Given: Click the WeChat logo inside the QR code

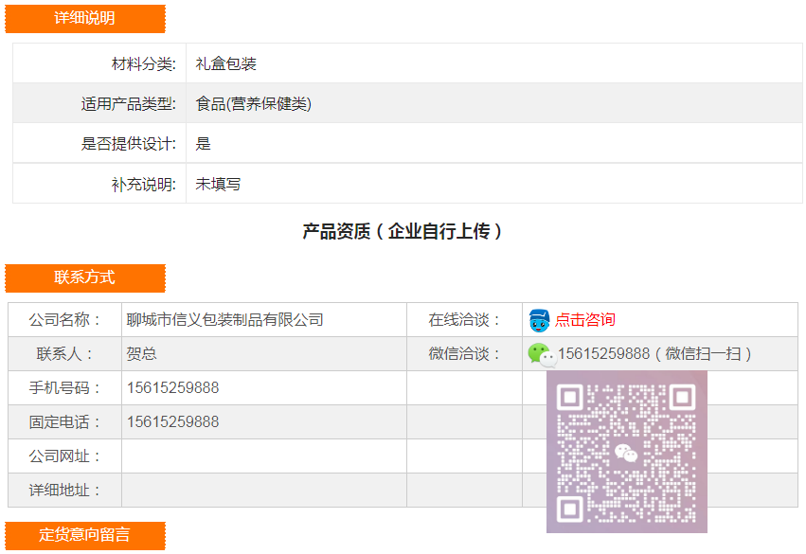Looking at the screenshot, I should tap(626, 454).
